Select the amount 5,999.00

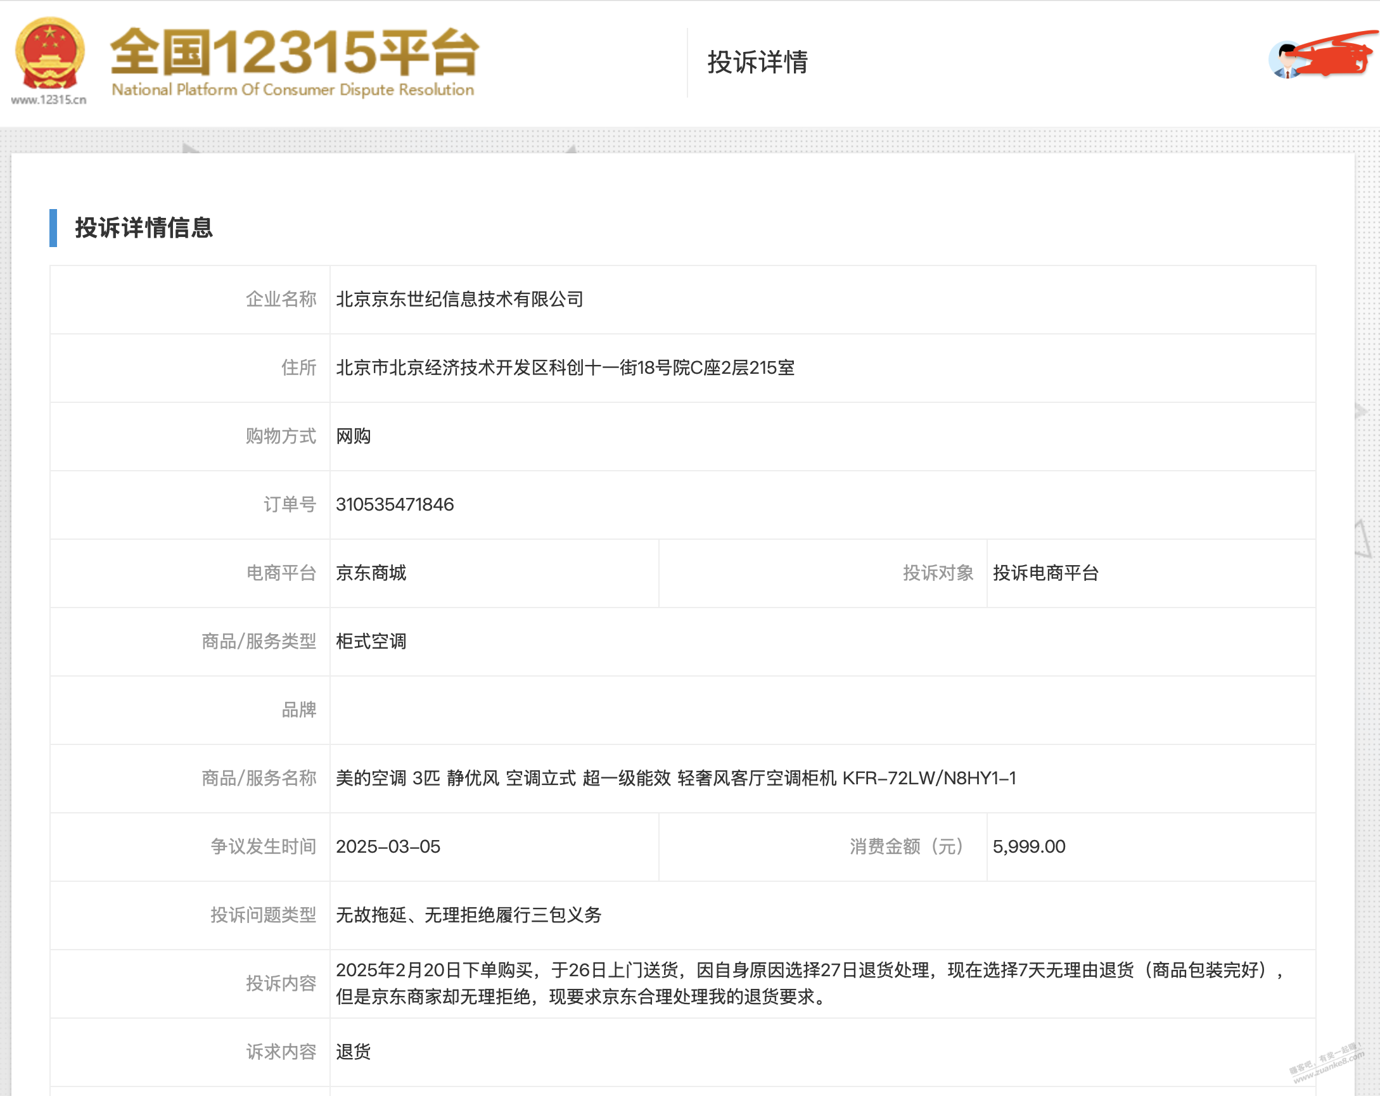[x=1029, y=847]
